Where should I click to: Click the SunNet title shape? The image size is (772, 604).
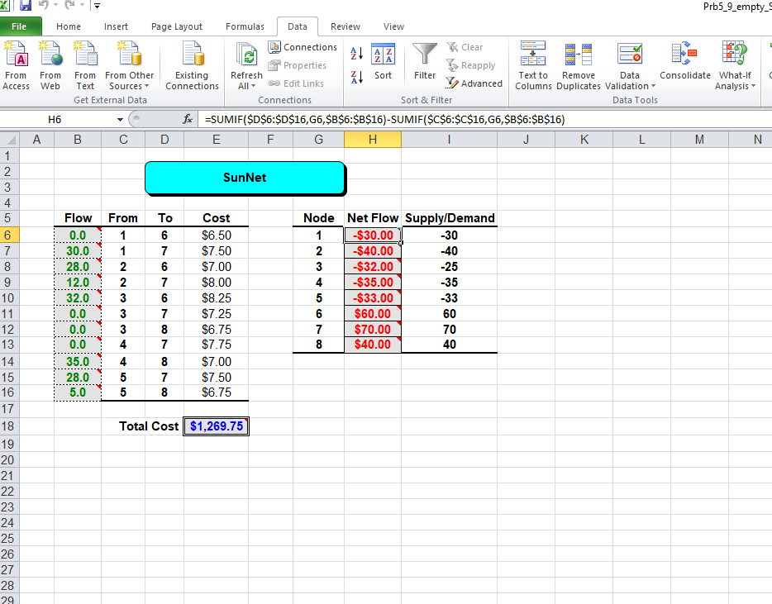(245, 178)
